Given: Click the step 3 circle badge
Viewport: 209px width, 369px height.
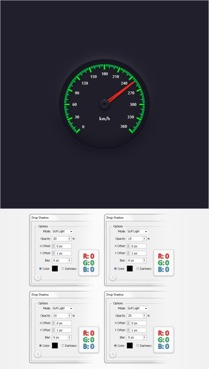Looking at the screenshot, I should (x=38, y=354).
